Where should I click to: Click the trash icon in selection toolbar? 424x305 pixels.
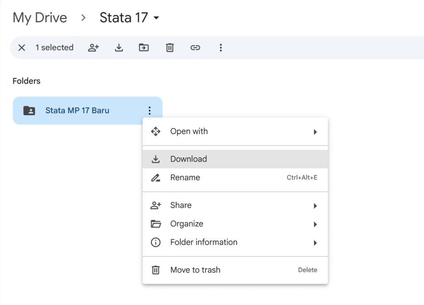click(x=169, y=48)
